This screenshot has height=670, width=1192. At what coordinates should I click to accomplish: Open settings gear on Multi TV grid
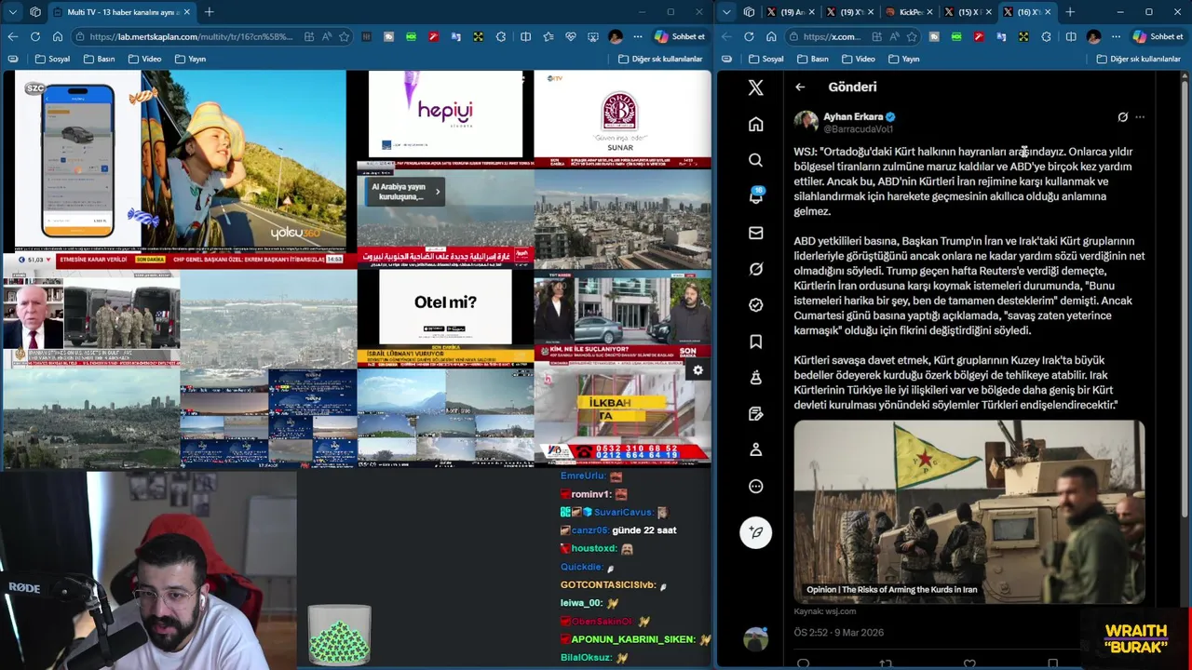[698, 370]
